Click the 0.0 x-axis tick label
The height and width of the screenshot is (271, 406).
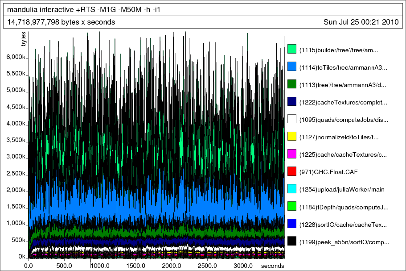pyautogui.click(x=28, y=266)
